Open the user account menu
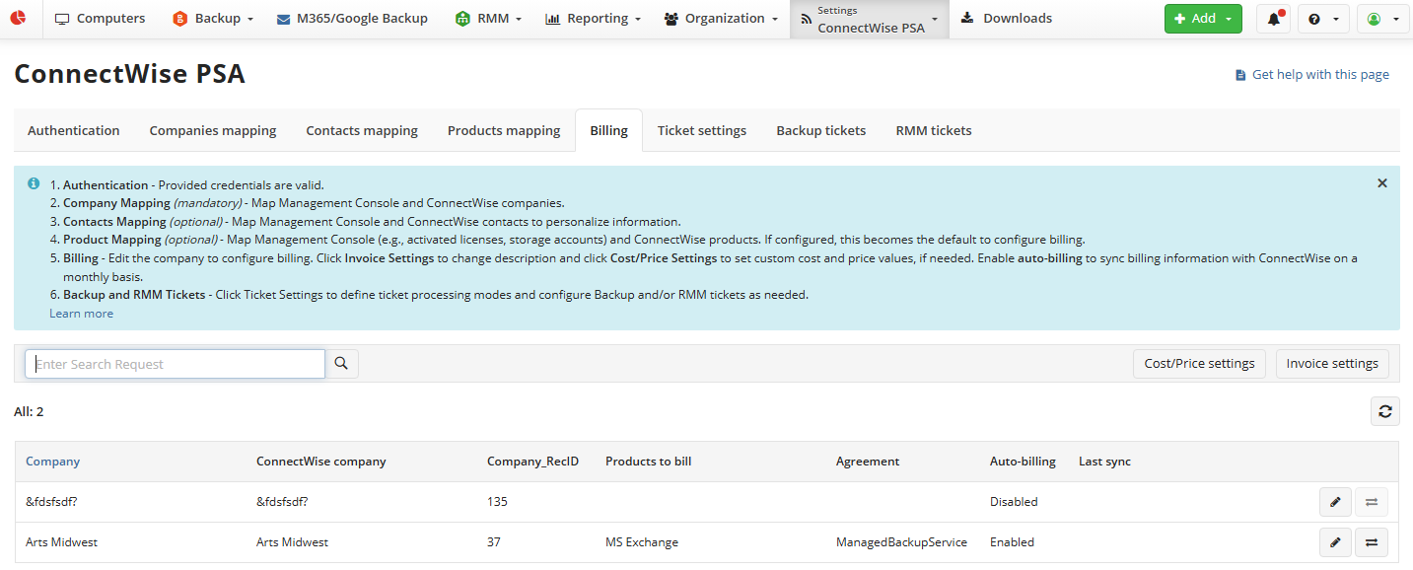1413x570 pixels. coord(1383,19)
